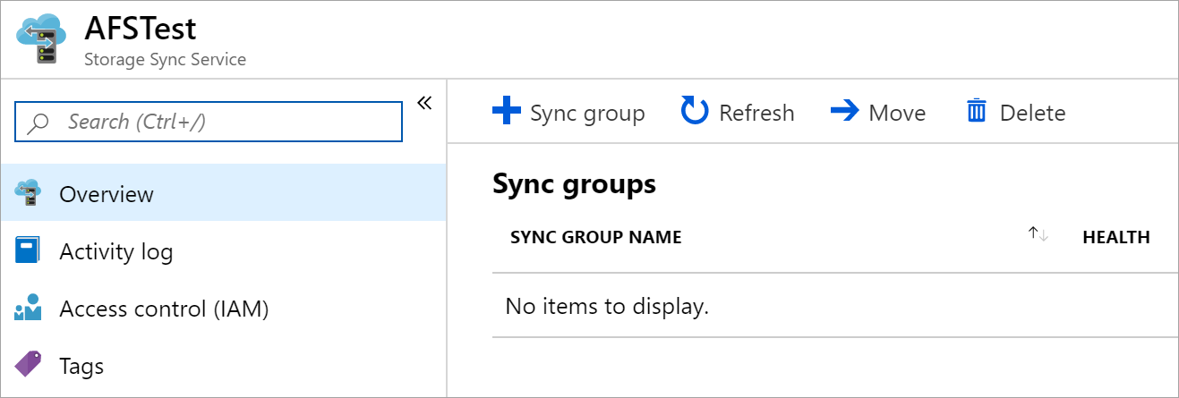Open the Tags menu item
1179x398 pixels.
(x=81, y=367)
